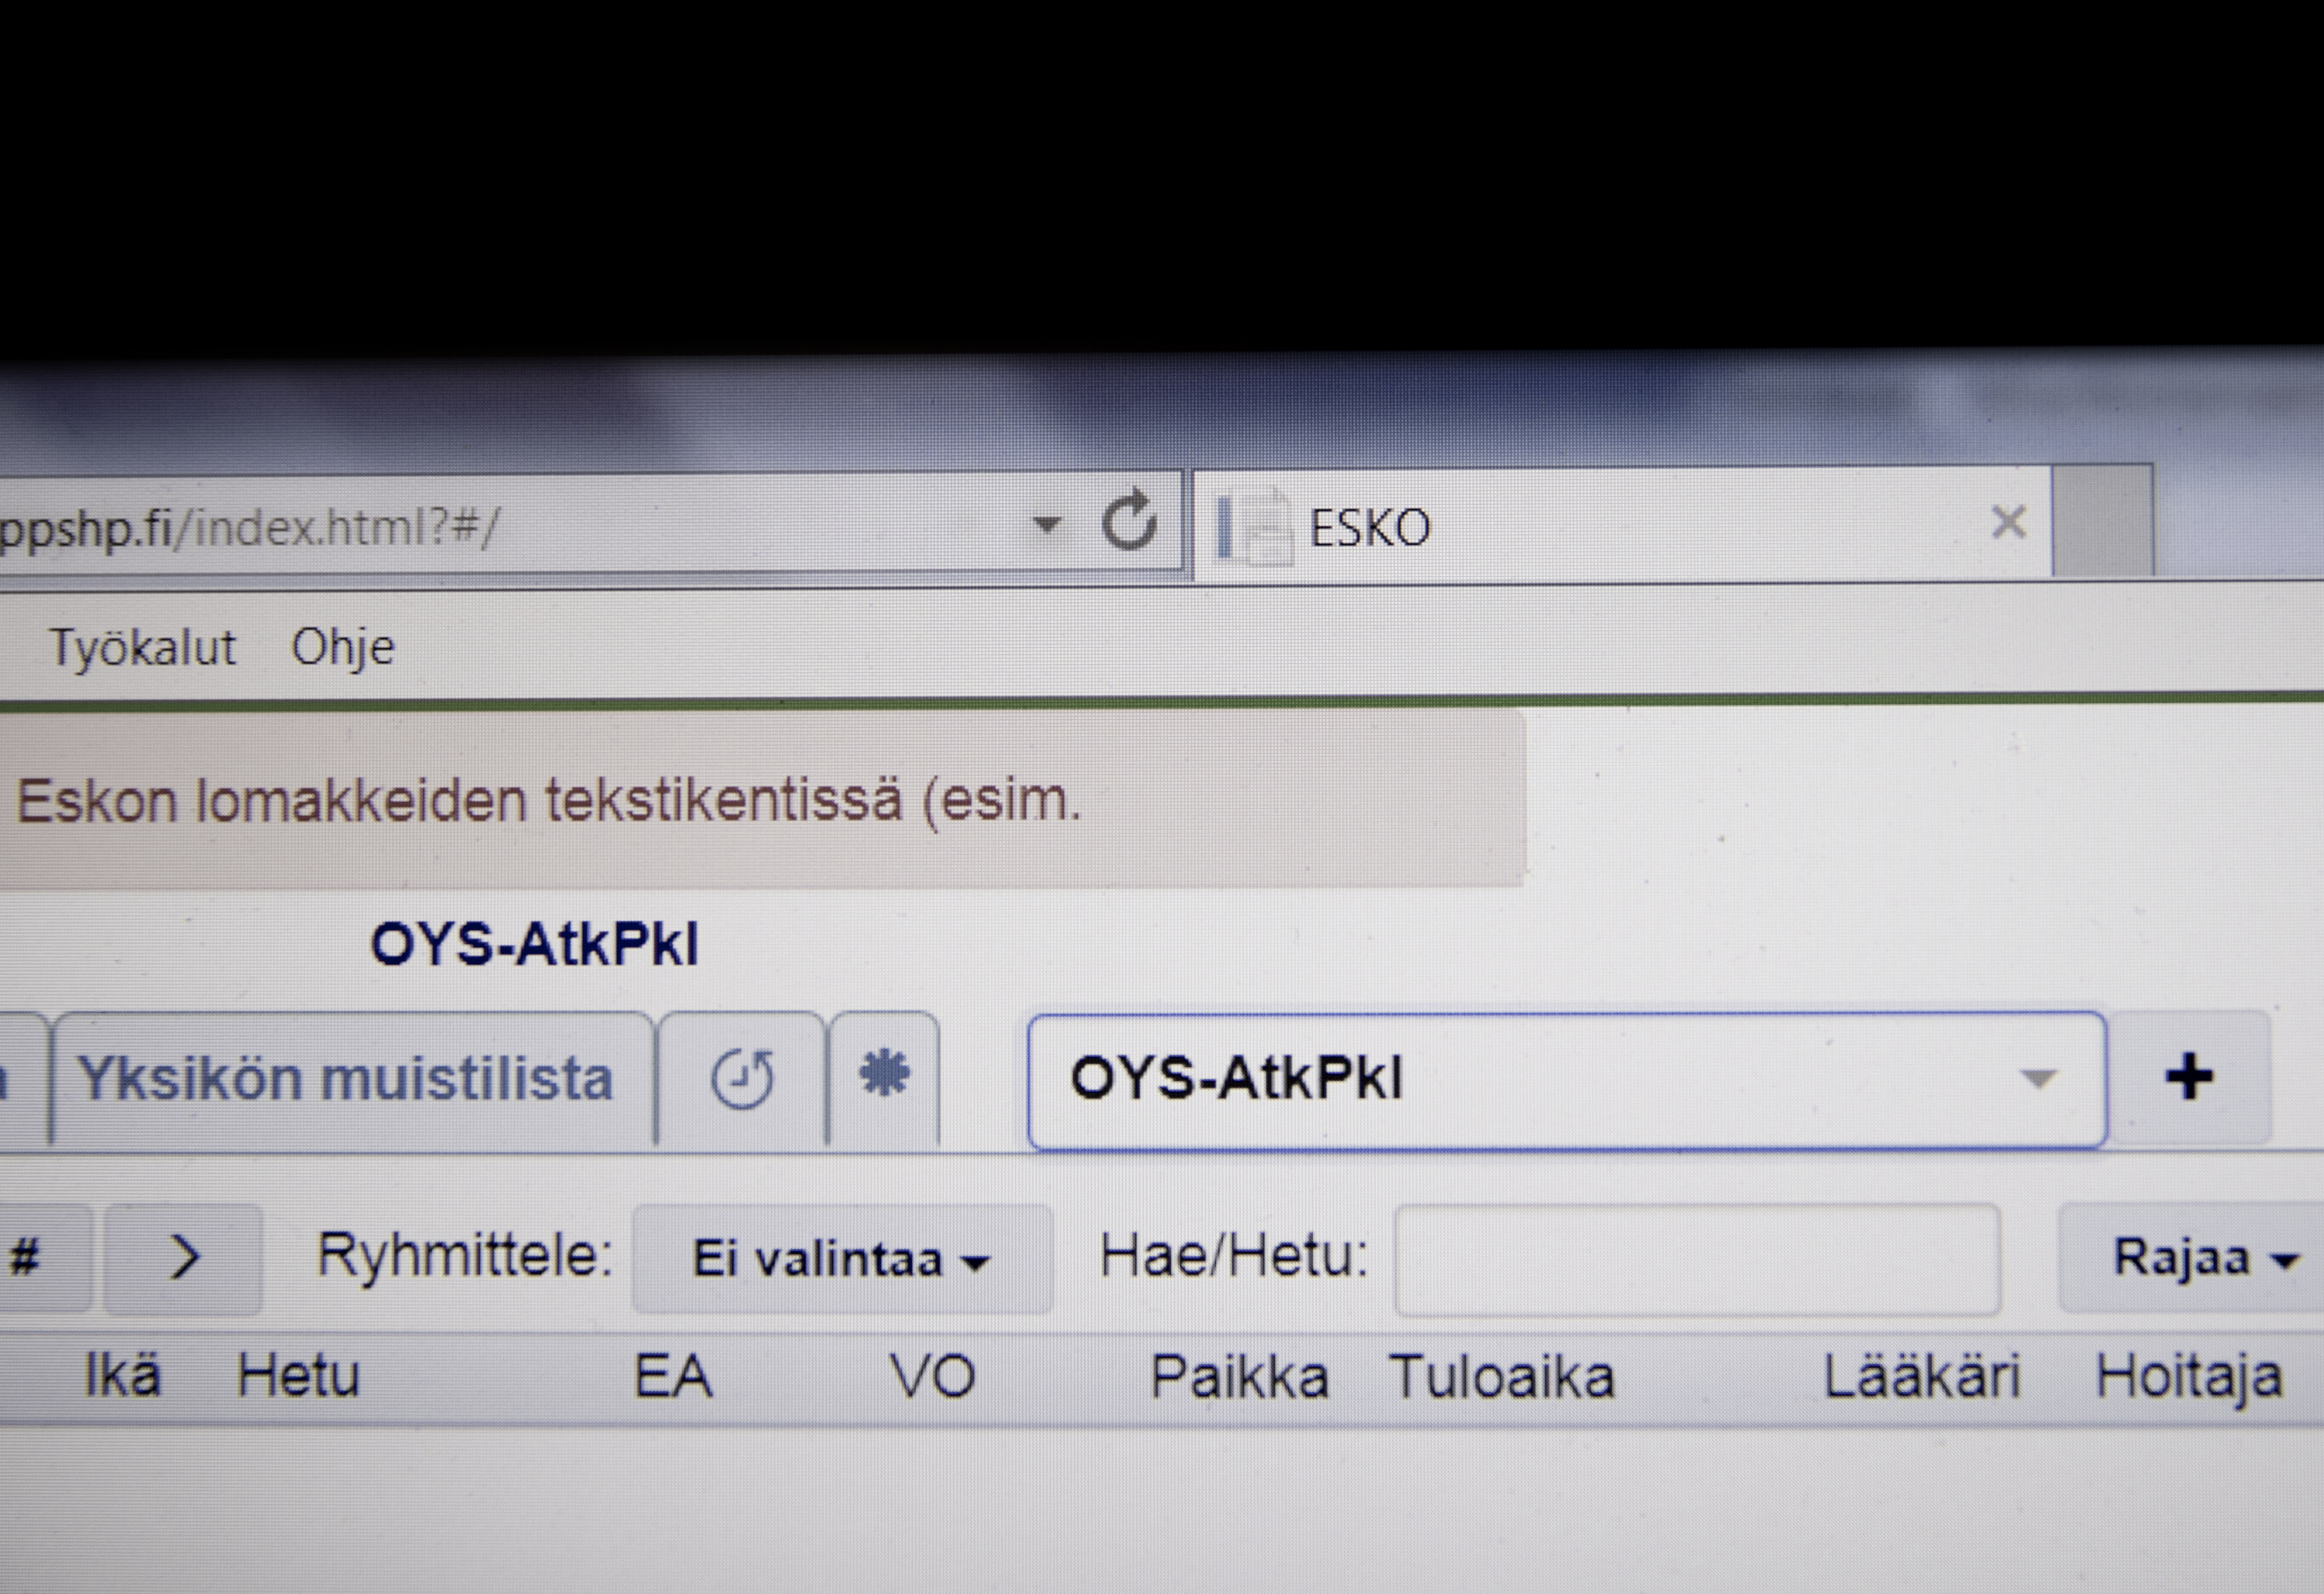
Task: Sort by the Hoitaja column header
Action: coord(2189,1379)
